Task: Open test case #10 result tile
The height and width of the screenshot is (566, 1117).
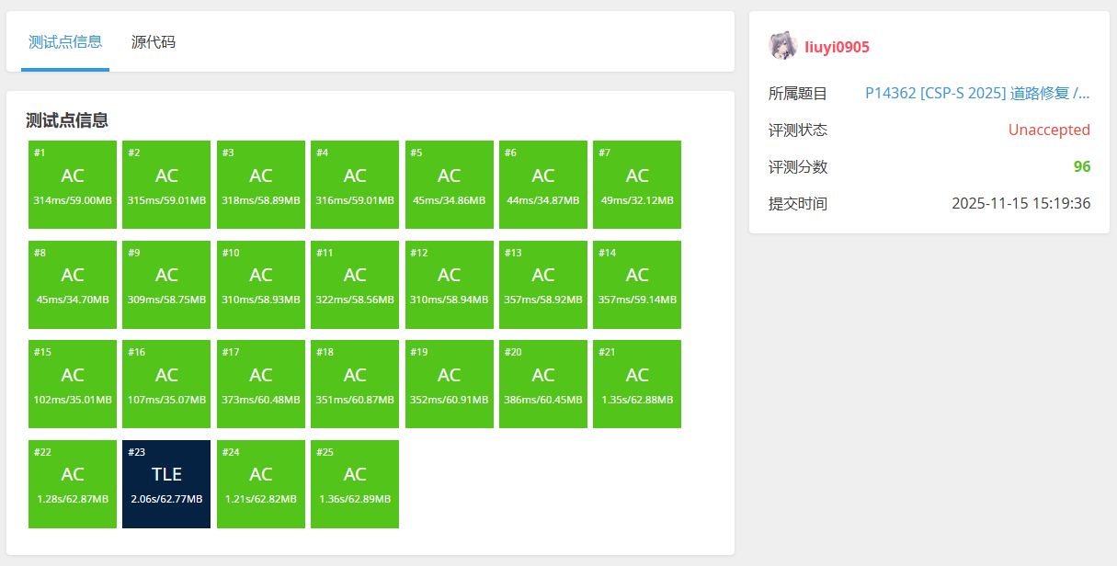Action: 261,285
